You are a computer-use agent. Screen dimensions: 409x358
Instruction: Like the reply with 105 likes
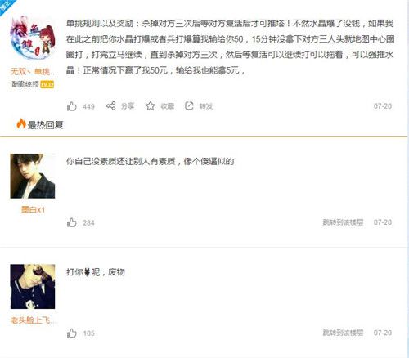pyautogui.click(x=72, y=333)
